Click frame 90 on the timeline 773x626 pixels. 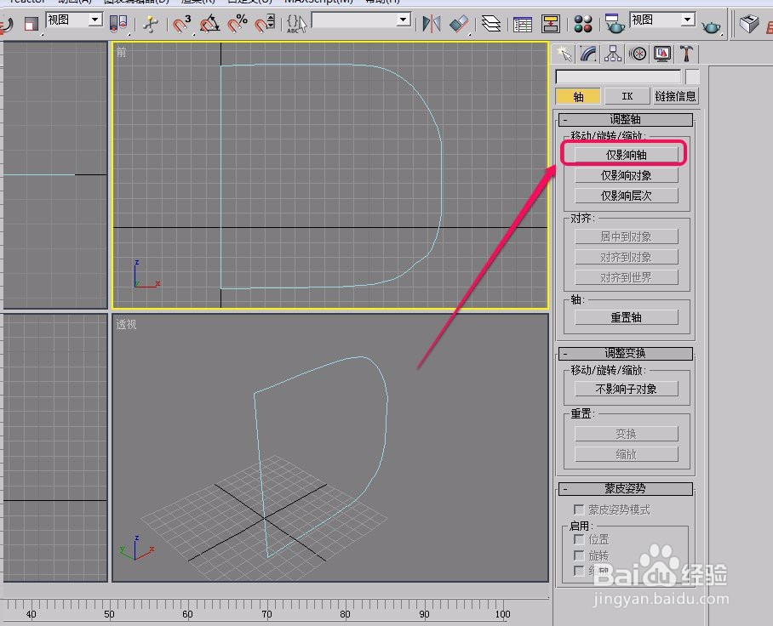424,614
